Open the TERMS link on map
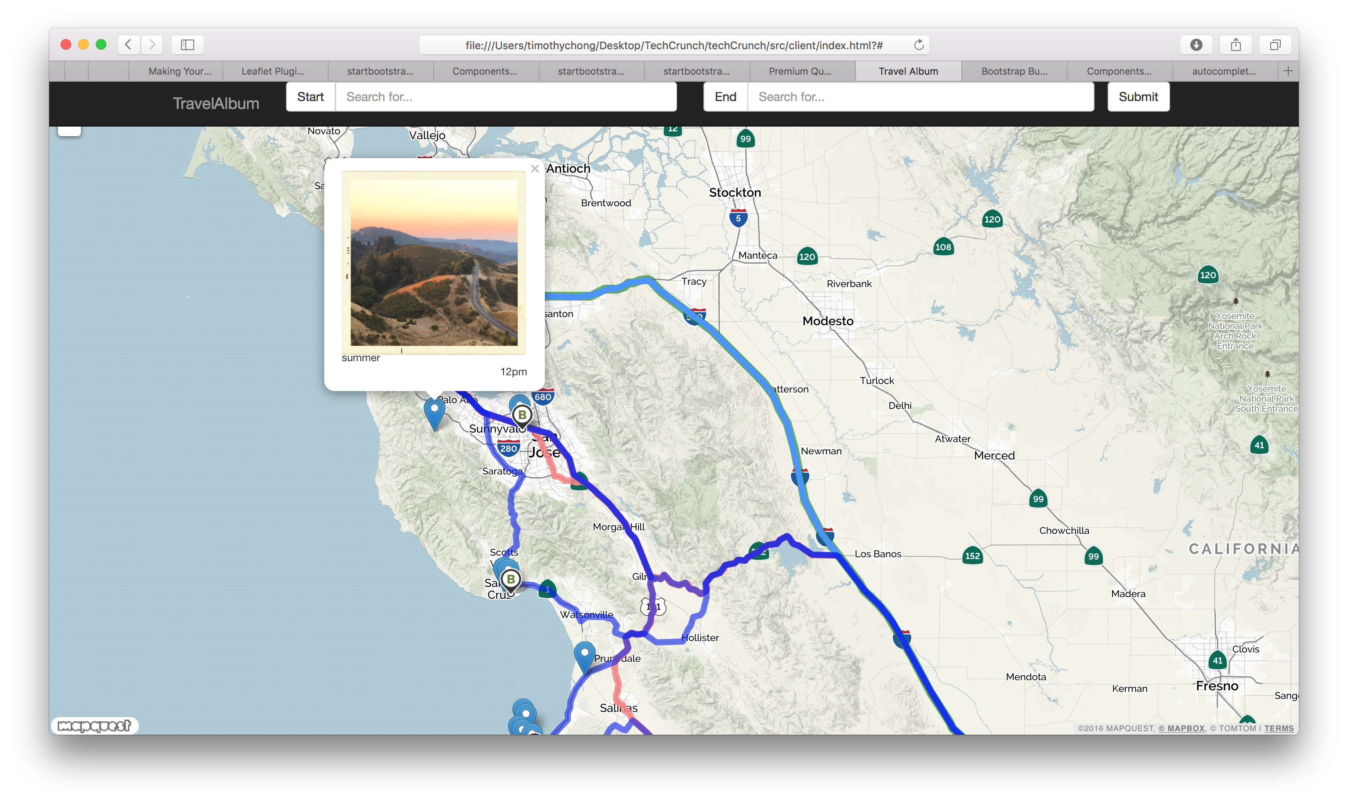The height and width of the screenshot is (805, 1348). pos(1279,729)
